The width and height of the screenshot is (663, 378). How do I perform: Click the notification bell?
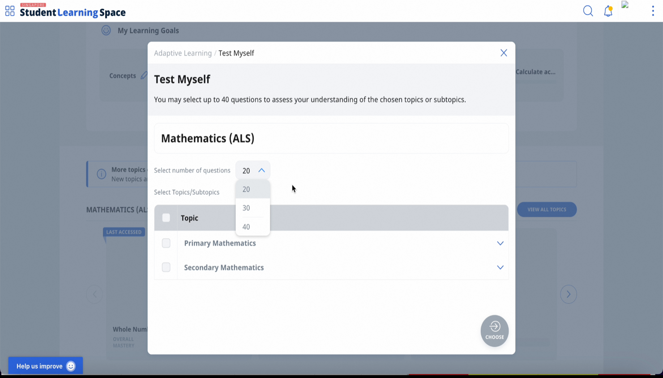(608, 11)
